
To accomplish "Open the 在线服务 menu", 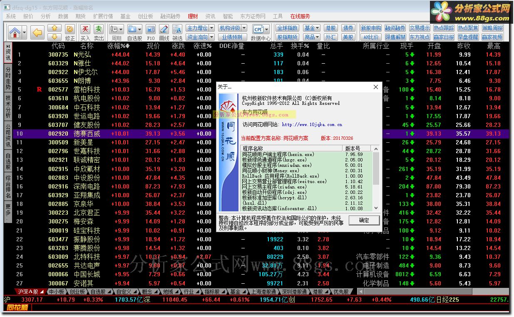I will [300, 16].
